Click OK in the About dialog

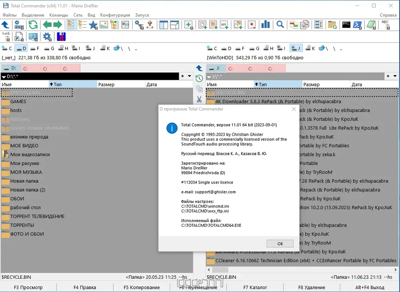(280, 244)
